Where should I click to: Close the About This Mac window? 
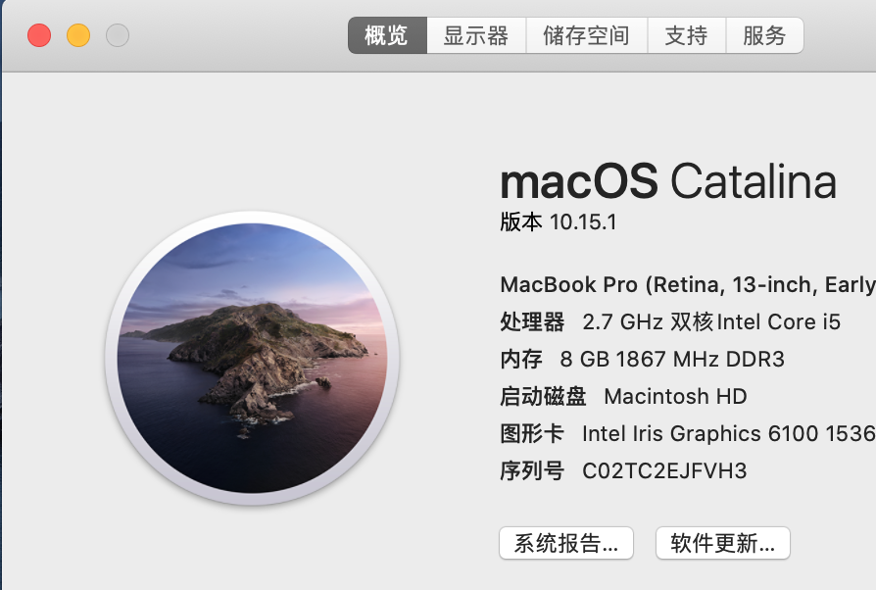tap(39, 36)
